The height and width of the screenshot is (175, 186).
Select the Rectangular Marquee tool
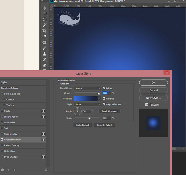44,13
